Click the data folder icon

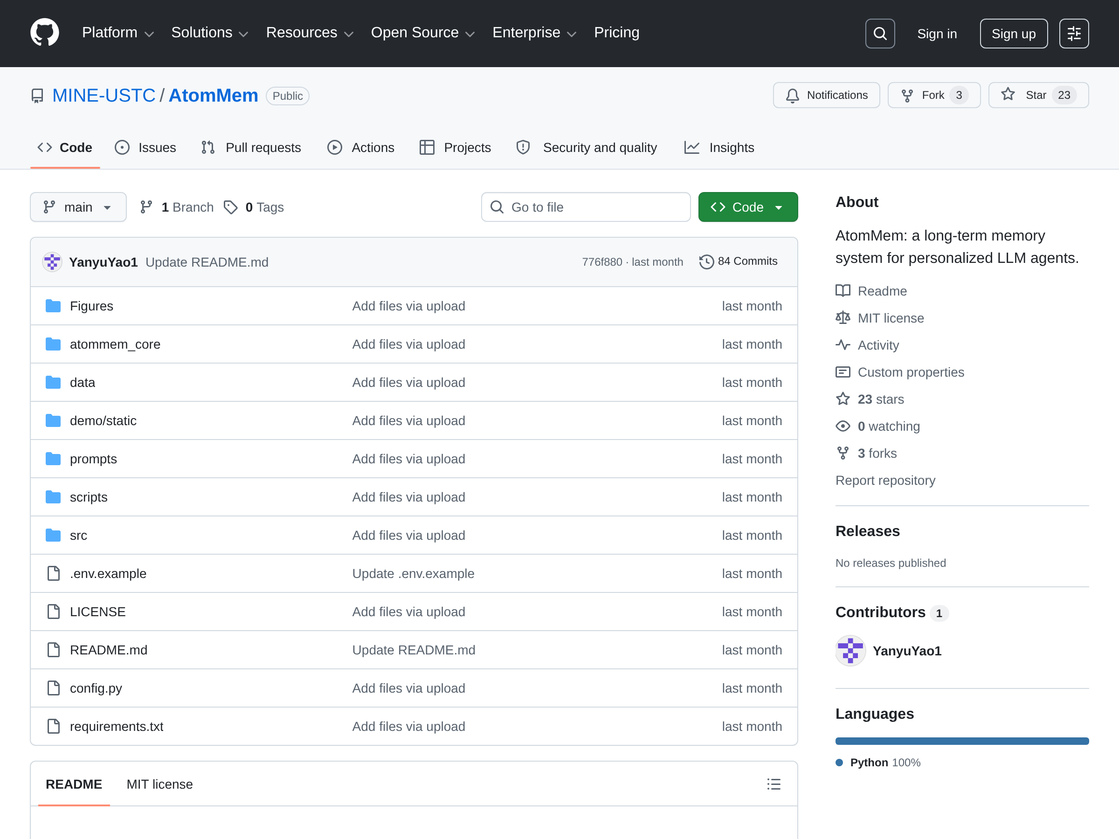53,382
